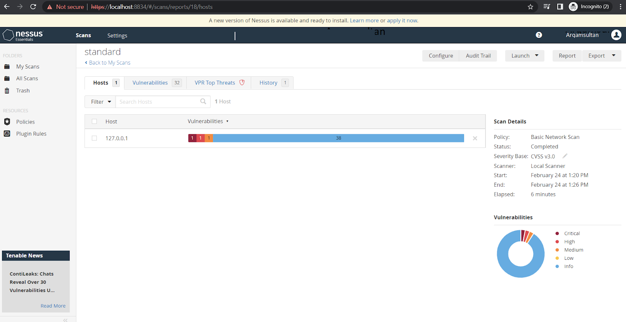Click the My Scans folder icon
Screen dimensions: 626x322
click(7, 67)
